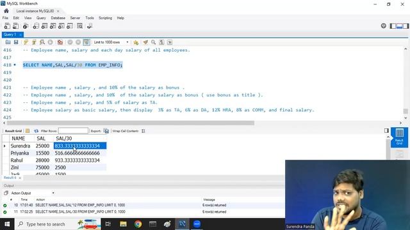
Task: Open the preferences gear icon
Action: click(383, 26)
